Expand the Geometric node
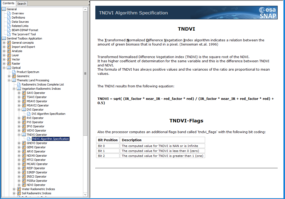 tap(9, 76)
